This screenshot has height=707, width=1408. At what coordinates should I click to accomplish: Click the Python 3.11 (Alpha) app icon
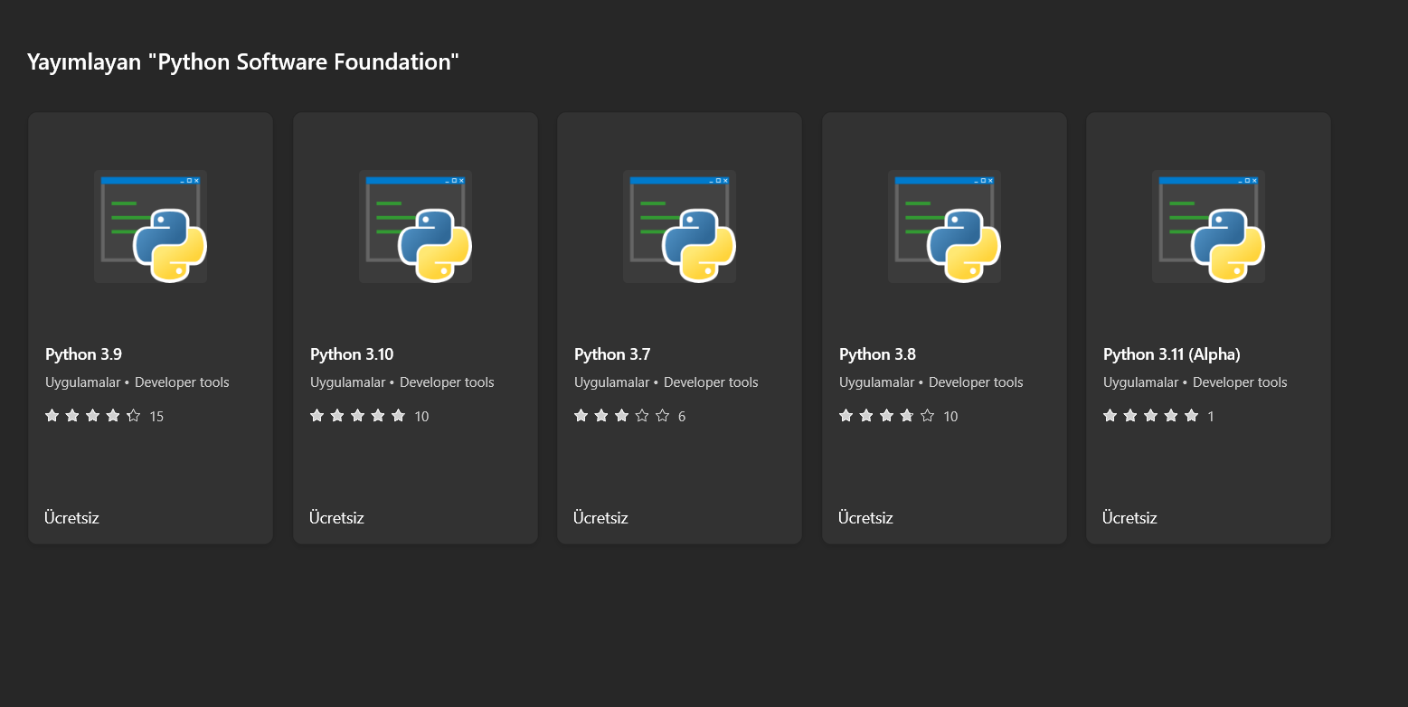1208,227
